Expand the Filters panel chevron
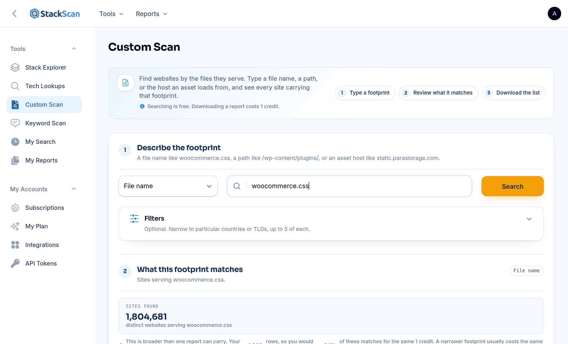This screenshot has width=568, height=344. tap(529, 219)
